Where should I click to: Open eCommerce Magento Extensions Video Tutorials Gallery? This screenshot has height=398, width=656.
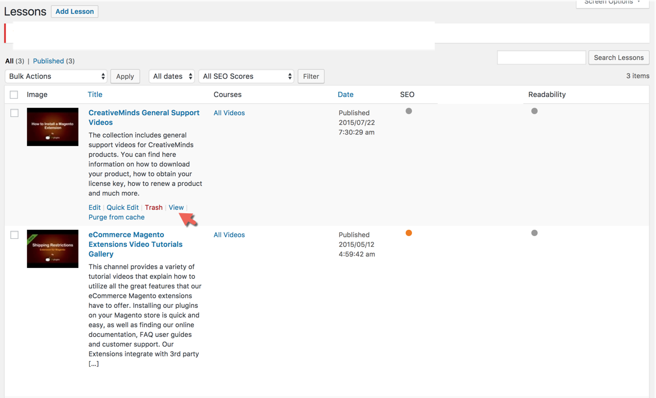click(135, 244)
